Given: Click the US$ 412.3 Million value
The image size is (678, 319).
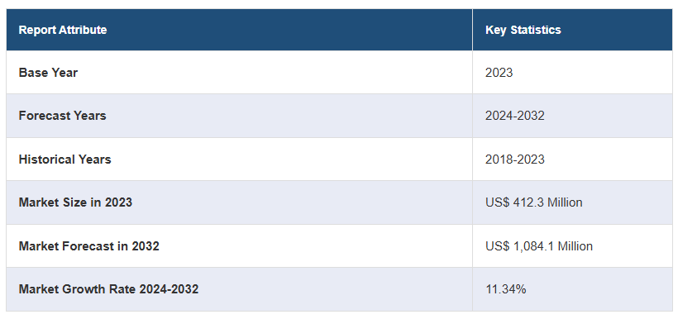Looking at the screenshot, I should (534, 202).
